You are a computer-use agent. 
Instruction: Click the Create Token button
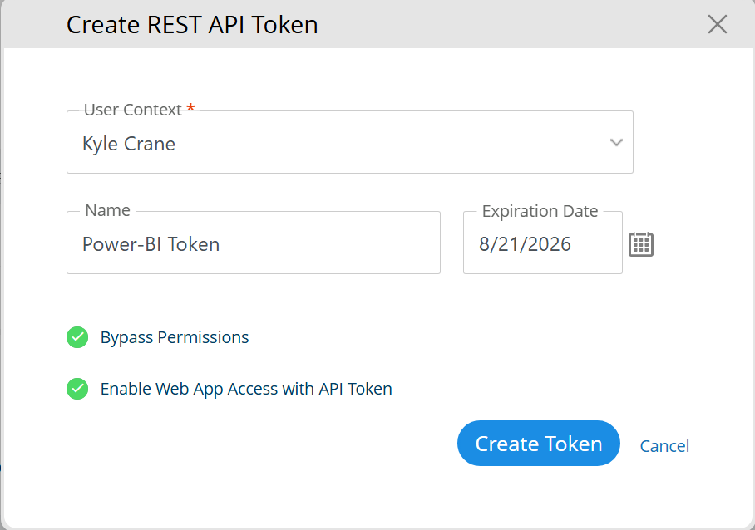pyautogui.click(x=538, y=443)
